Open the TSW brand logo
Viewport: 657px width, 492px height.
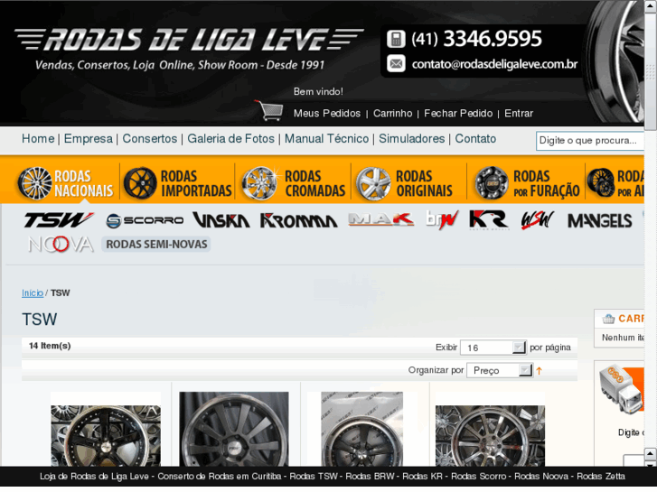click(x=59, y=220)
